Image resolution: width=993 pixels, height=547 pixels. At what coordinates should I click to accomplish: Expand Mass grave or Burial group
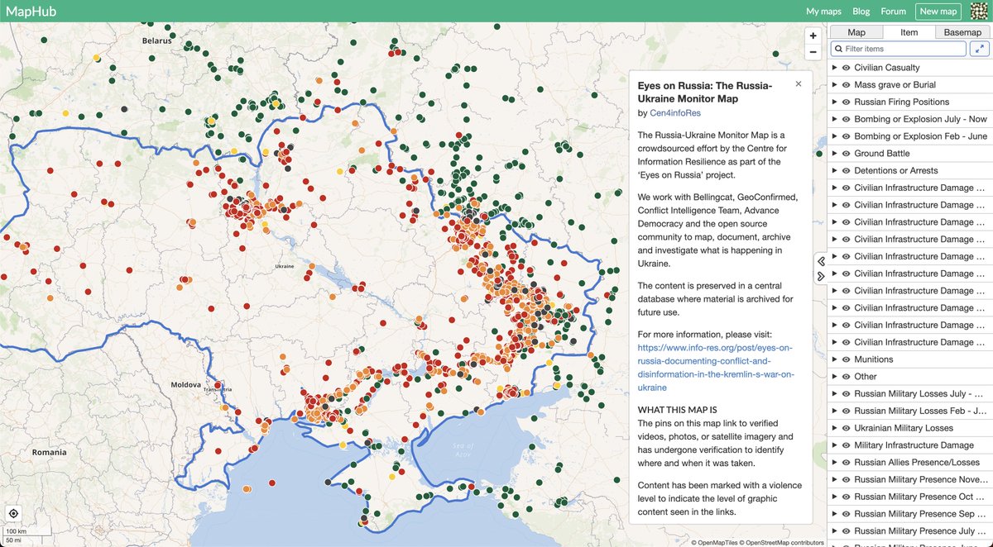pyautogui.click(x=834, y=85)
